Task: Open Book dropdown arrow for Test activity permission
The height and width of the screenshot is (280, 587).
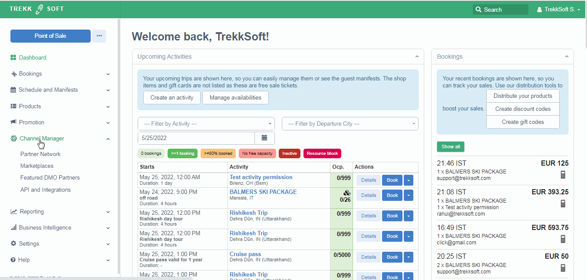Action: (x=409, y=180)
